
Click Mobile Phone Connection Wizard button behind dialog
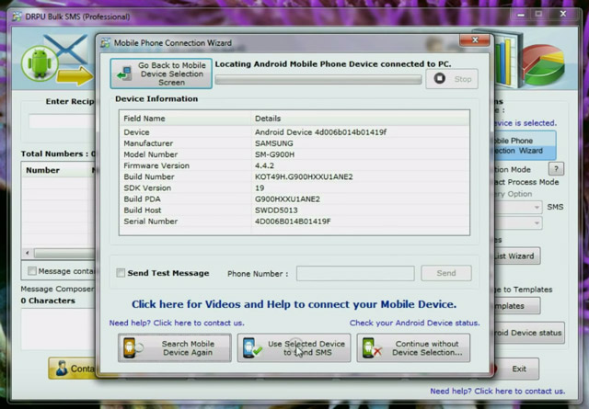524,145
